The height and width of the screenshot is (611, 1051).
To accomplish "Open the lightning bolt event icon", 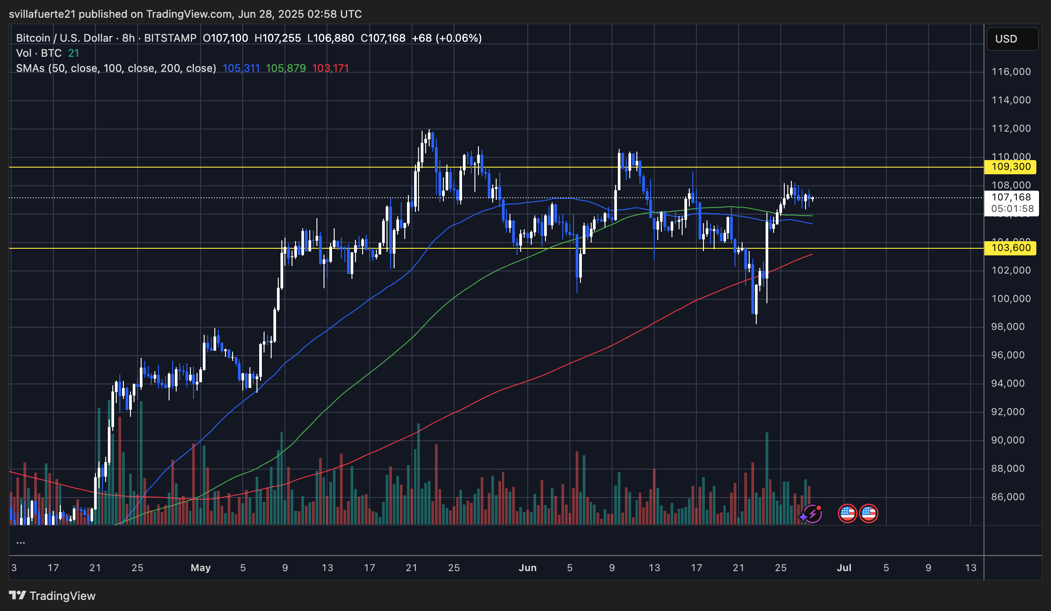I will (812, 514).
